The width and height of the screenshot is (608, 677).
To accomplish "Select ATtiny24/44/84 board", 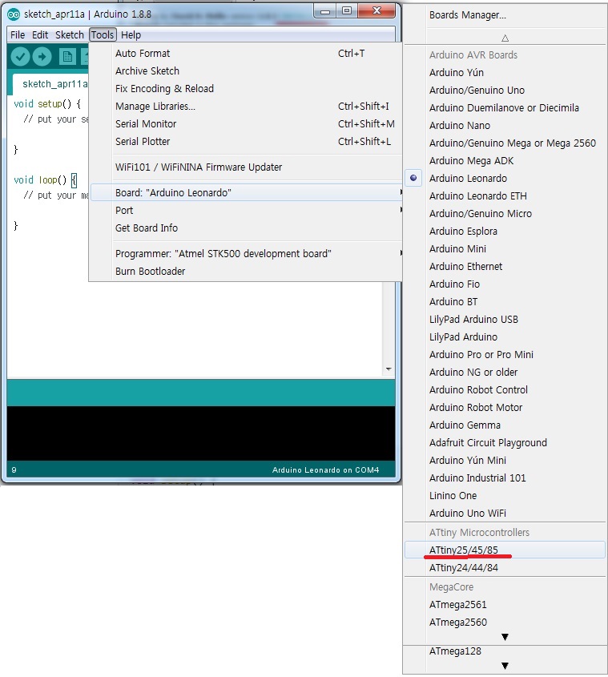I will 505,568.
